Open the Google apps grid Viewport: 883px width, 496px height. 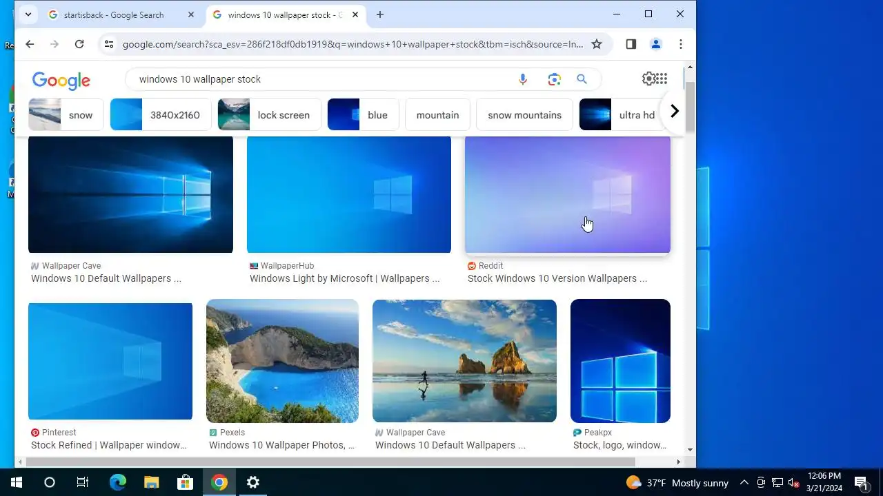click(662, 79)
